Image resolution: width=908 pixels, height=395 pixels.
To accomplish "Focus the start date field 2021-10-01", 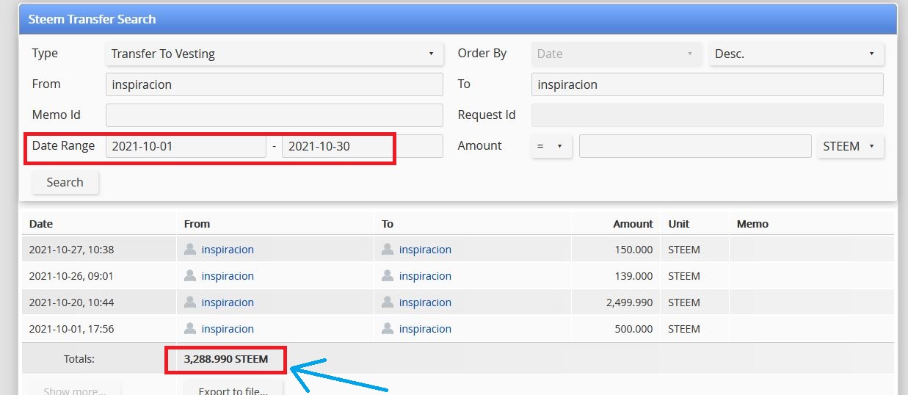I will tap(186, 146).
